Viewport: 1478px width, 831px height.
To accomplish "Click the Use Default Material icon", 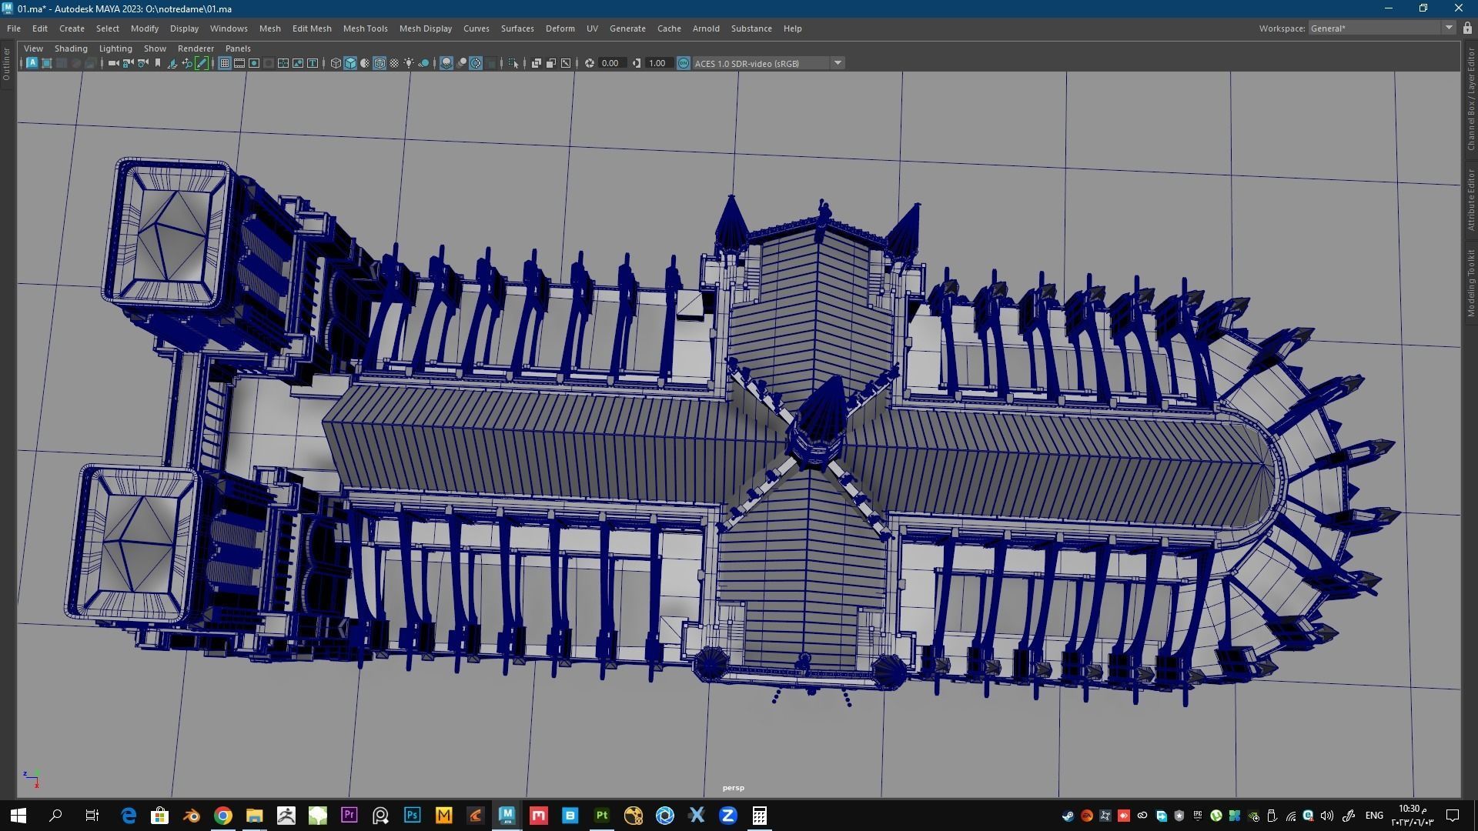I will 365,63.
